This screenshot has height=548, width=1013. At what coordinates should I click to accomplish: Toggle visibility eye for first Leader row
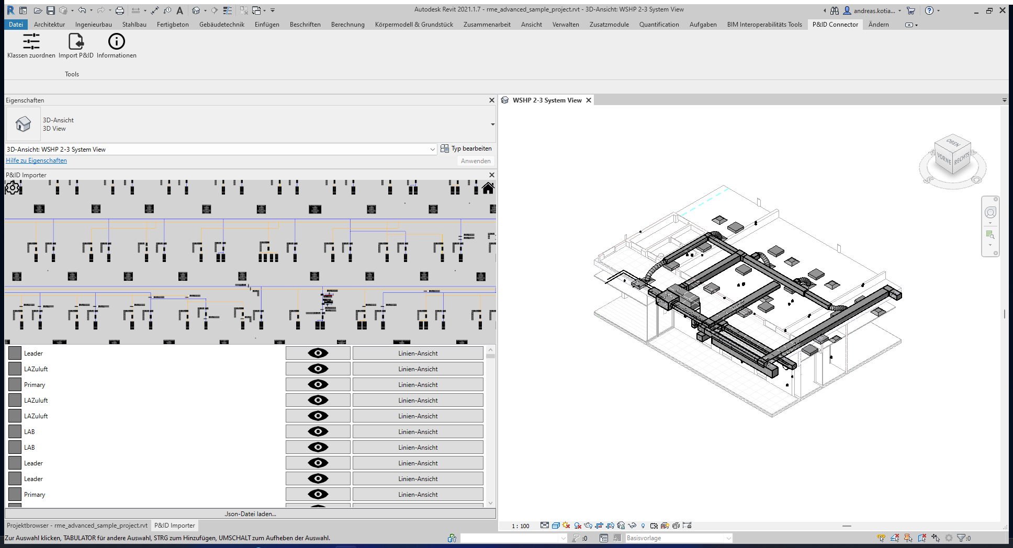318,353
